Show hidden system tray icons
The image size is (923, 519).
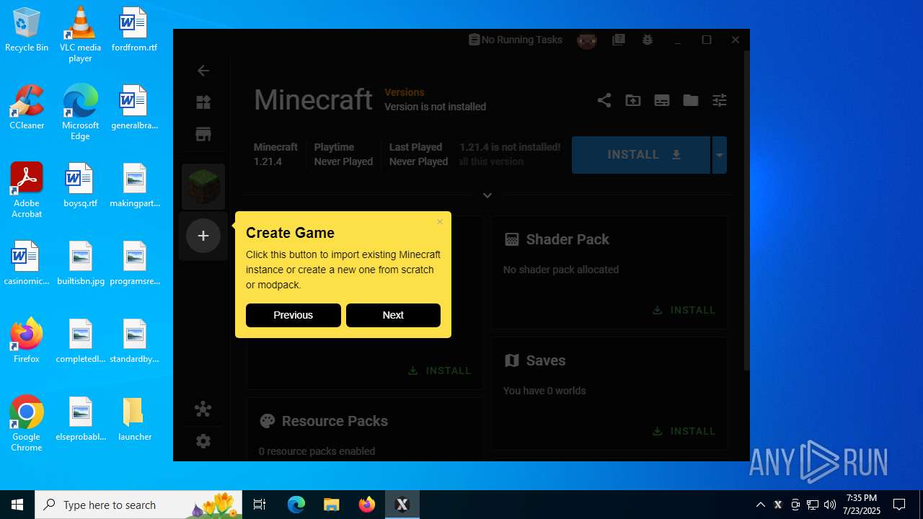tap(760, 505)
